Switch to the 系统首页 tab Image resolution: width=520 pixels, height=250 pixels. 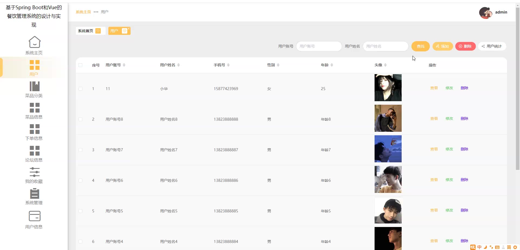[90, 31]
